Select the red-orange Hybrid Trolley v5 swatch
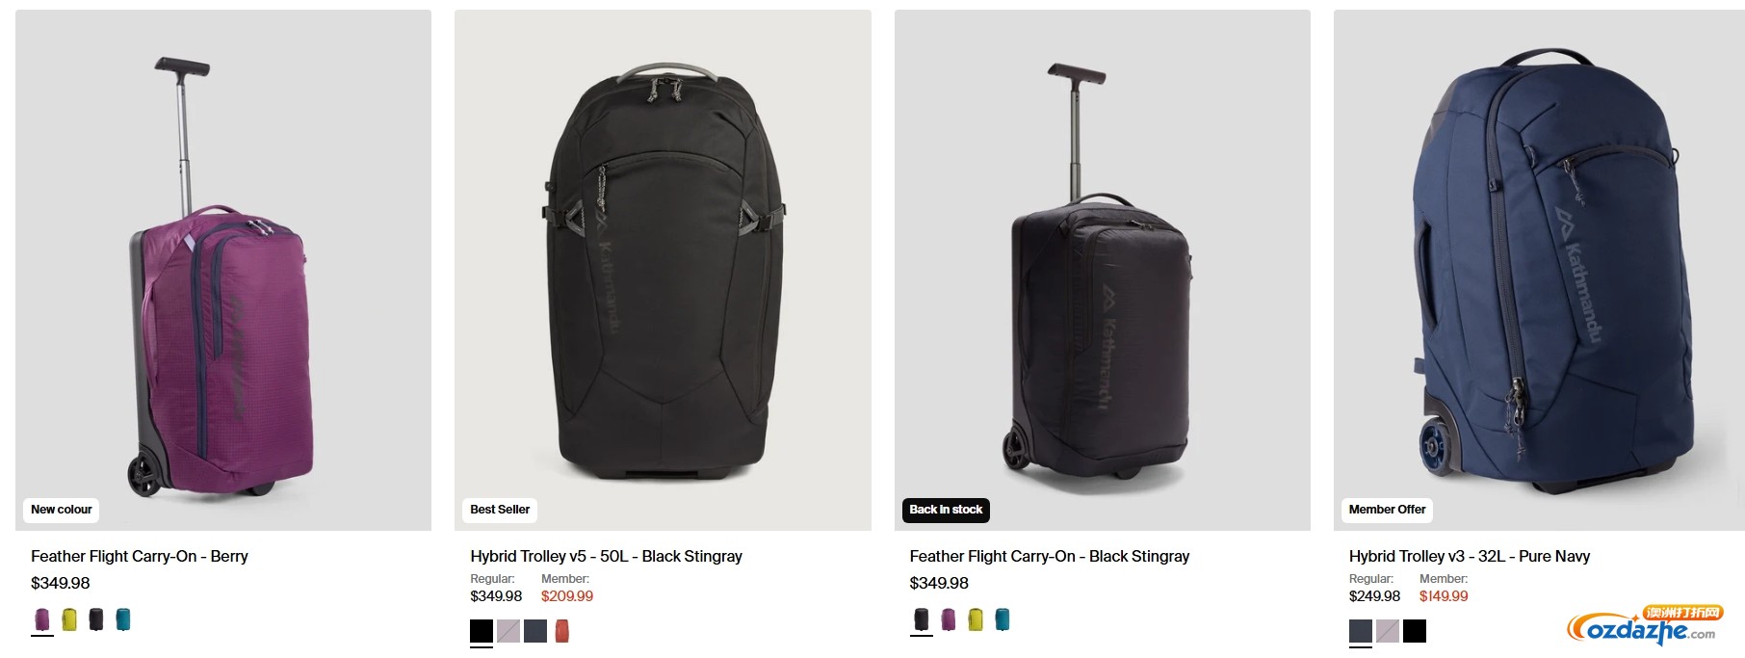This screenshot has width=1745, height=658. (x=562, y=631)
